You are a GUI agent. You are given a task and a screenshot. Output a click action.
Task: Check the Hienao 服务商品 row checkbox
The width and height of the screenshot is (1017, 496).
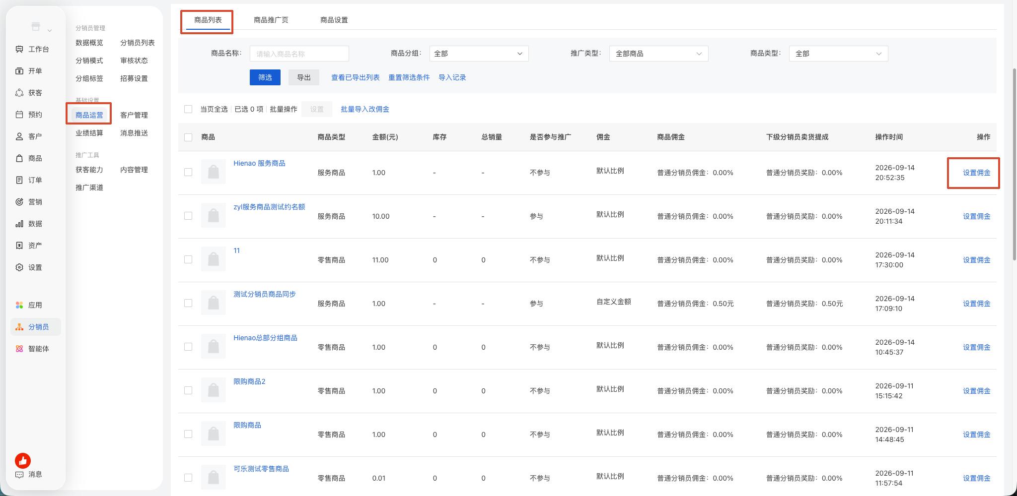188,172
